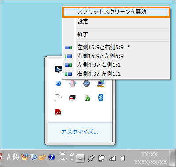
Task: Open the IME toolbox icon
Action: 42,157
